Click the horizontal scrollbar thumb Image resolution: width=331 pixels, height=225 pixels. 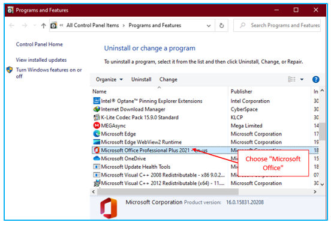pos(168,192)
